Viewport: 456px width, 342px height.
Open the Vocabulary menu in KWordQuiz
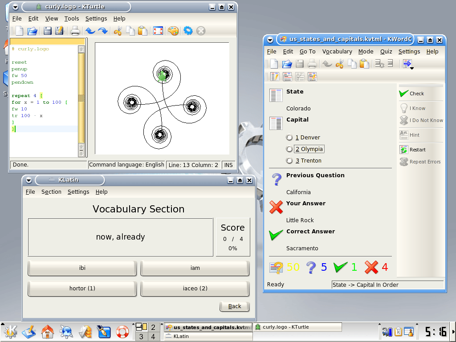pos(337,52)
